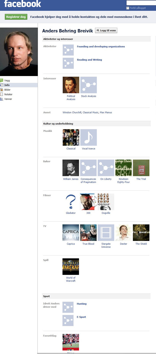Click icon beside Reading and Writing
This screenshot has width=156, height=354.
(68, 63)
